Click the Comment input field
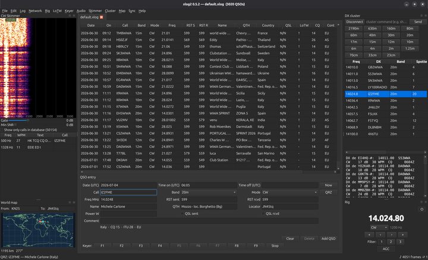The height and width of the screenshot is (260, 428). [209, 221]
